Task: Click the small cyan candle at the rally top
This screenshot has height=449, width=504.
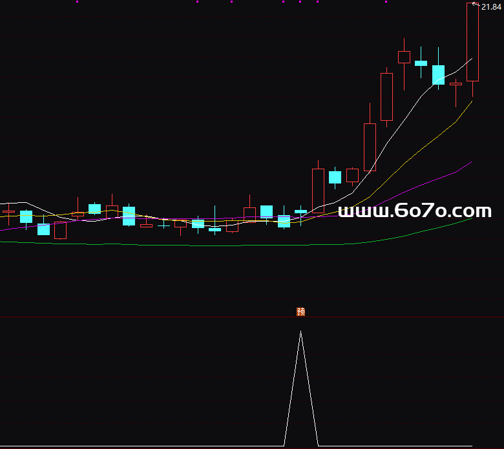Action: [421, 63]
